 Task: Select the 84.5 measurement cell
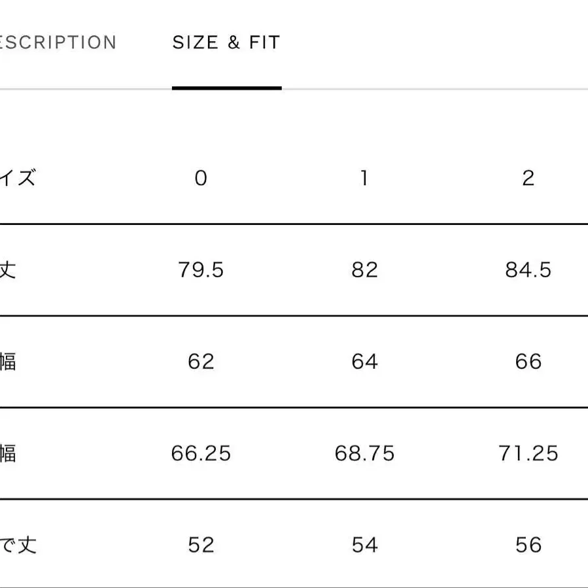528,270
